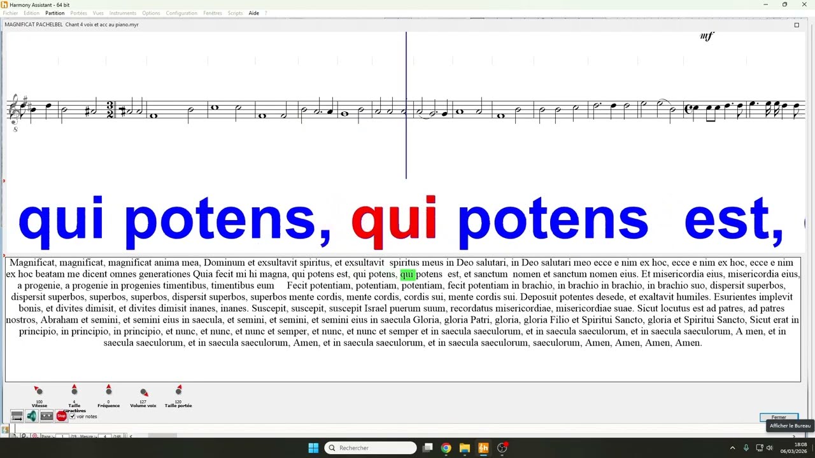Image resolution: width=815 pixels, height=458 pixels.
Task: Click the scroll left arrow of bottom scrollbar
Action: [131, 436]
